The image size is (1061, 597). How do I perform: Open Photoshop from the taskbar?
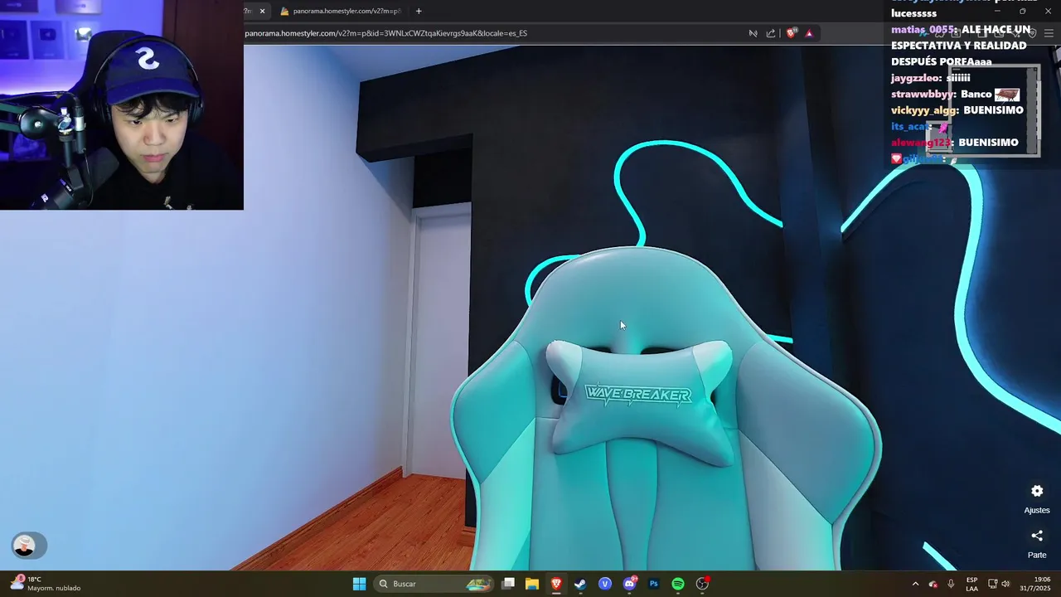[653, 584]
